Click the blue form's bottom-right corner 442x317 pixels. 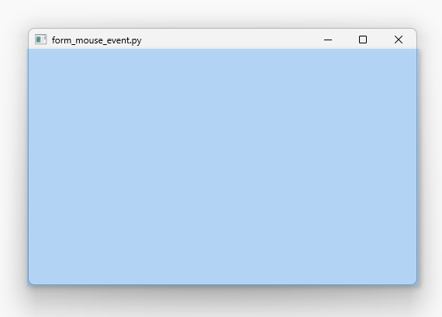point(416,284)
